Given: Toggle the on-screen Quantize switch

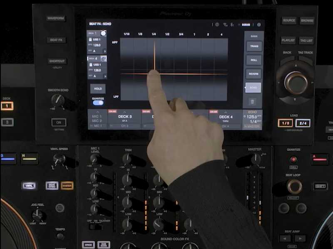Looking at the screenshot, I should (x=98, y=103).
